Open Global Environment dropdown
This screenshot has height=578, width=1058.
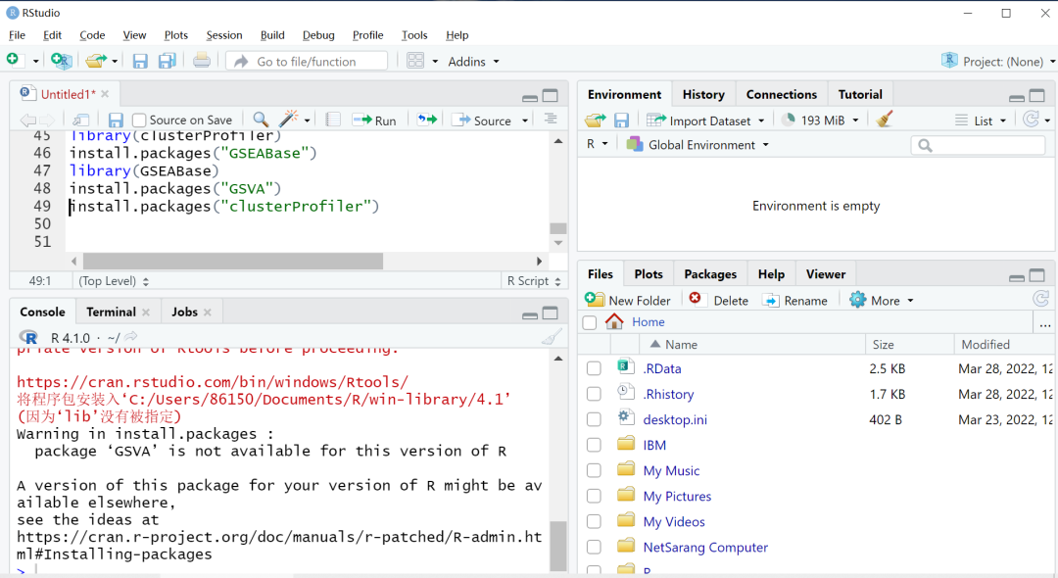(698, 144)
